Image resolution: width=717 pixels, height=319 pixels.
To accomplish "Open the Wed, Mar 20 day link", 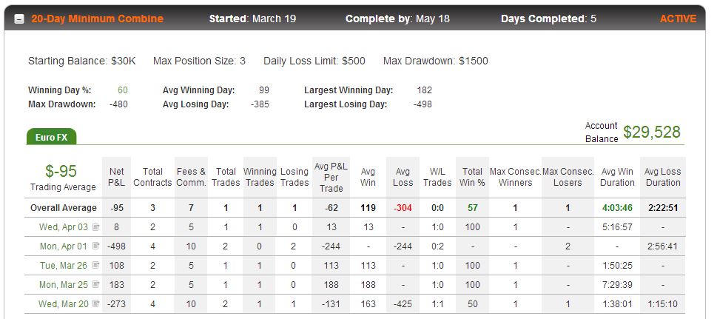I will click(64, 304).
